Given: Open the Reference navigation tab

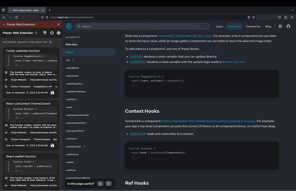Looking at the screenshot, I should pos(234,26).
